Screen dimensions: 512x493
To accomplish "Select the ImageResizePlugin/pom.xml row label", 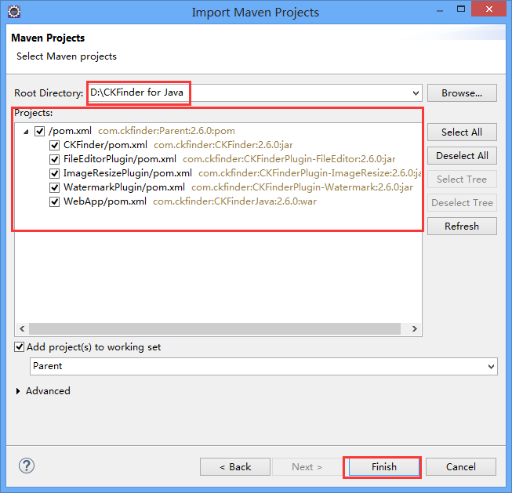I will pyautogui.click(x=128, y=173).
